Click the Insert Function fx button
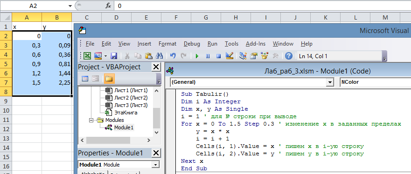 click(x=108, y=6)
